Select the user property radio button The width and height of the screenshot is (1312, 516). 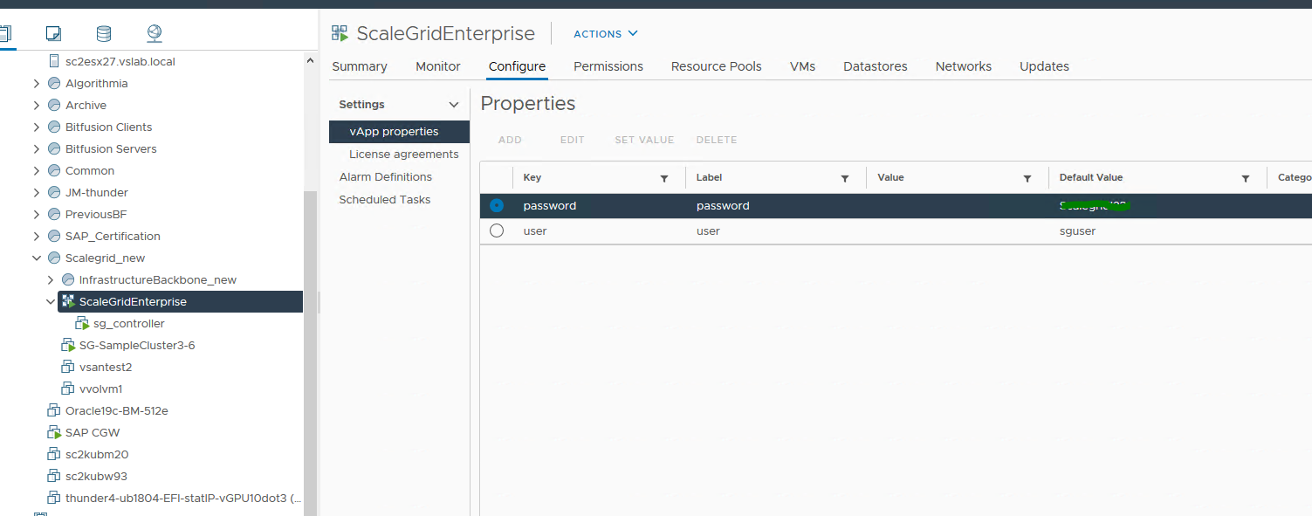point(497,231)
